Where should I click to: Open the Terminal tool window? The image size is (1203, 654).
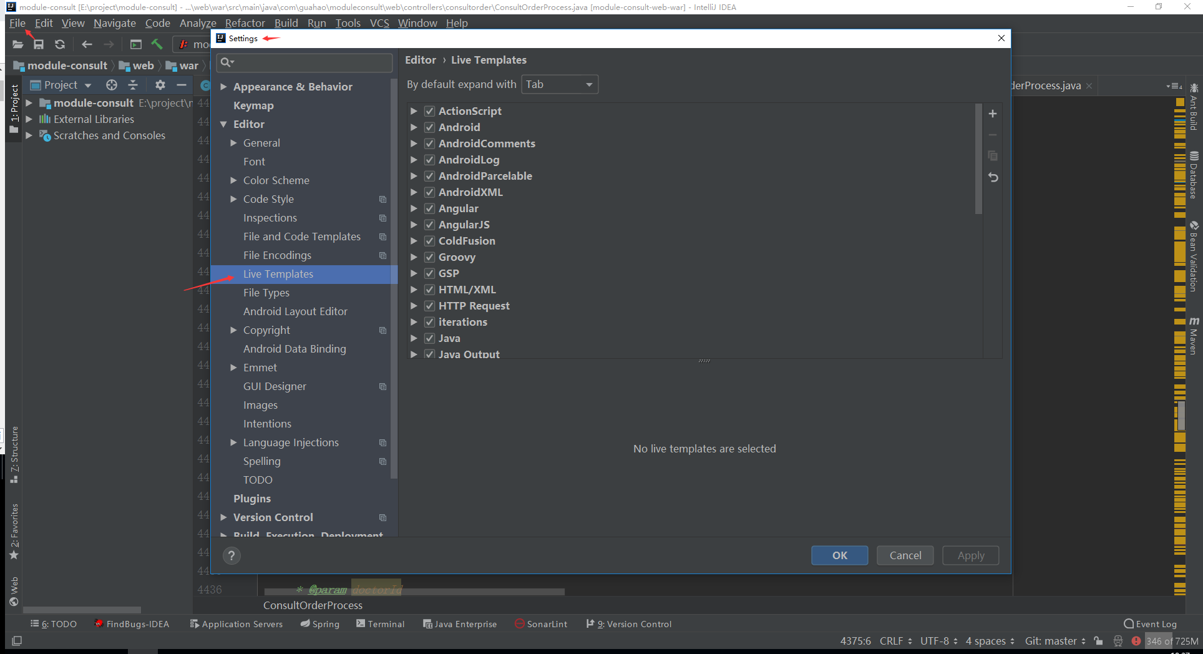(381, 624)
